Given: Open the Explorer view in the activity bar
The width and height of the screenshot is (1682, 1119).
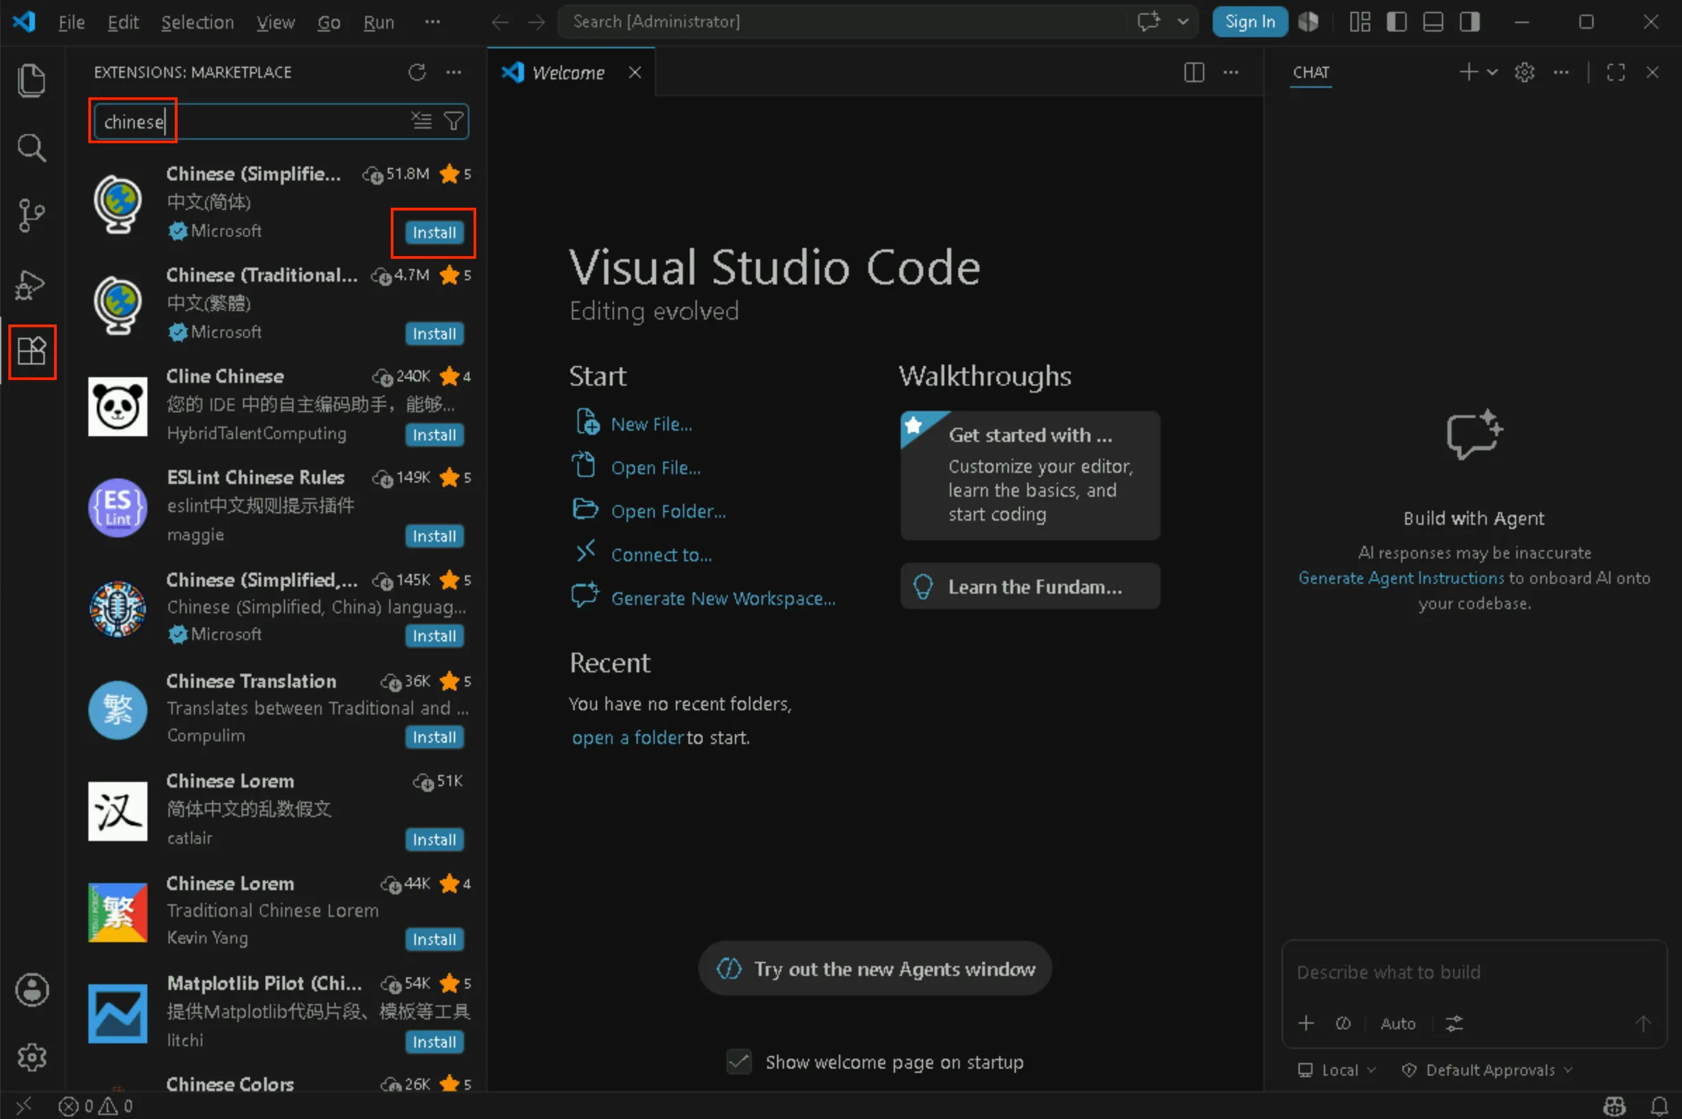Looking at the screenshot, I should (31, 80).
